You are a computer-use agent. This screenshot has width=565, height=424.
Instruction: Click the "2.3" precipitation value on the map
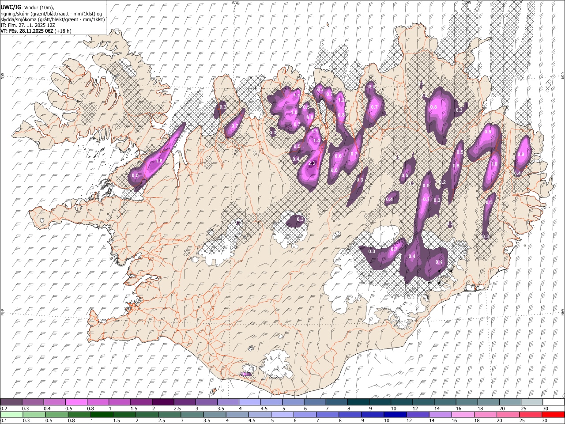(312, 163)
